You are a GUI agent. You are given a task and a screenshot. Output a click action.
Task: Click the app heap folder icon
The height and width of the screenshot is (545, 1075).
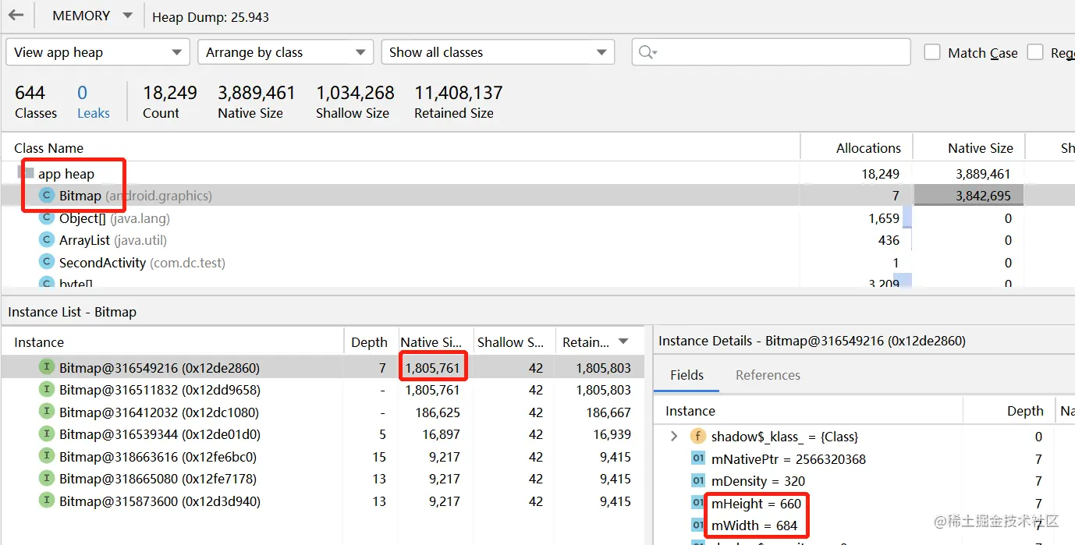pos(26,173)
